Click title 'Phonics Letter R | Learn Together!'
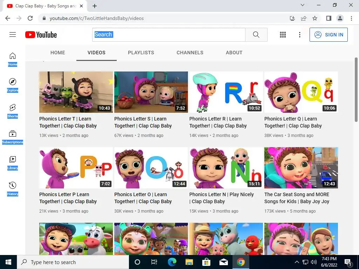Screen dimensions: 359x269 tap(218, 122)
